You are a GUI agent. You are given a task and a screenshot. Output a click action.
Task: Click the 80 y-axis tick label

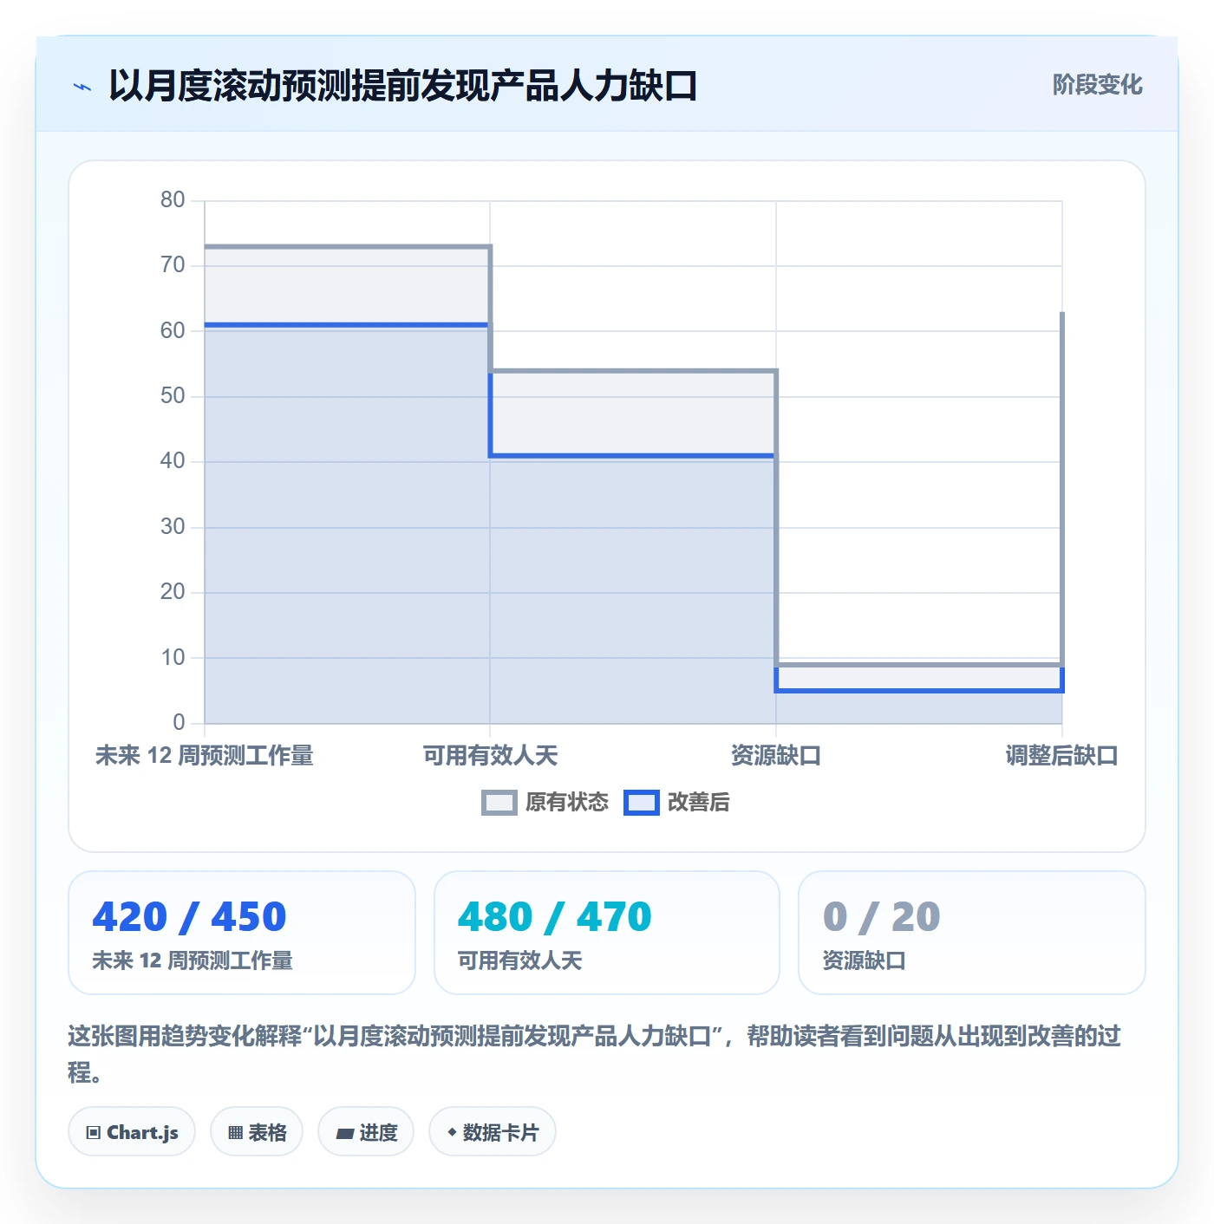[x=173, y=200]
